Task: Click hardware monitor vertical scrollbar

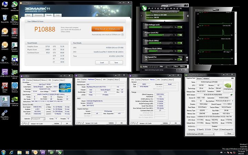Action: coord(236,38)
